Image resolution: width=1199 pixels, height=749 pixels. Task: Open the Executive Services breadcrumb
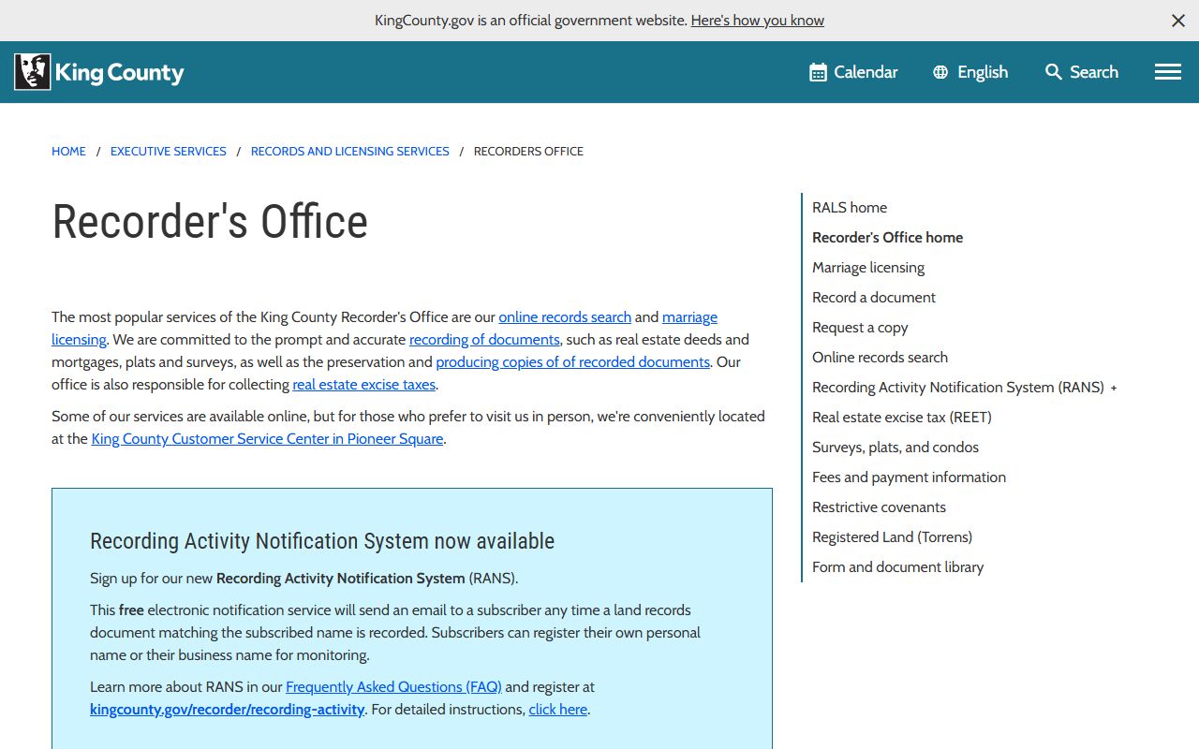tap(169, 152)
